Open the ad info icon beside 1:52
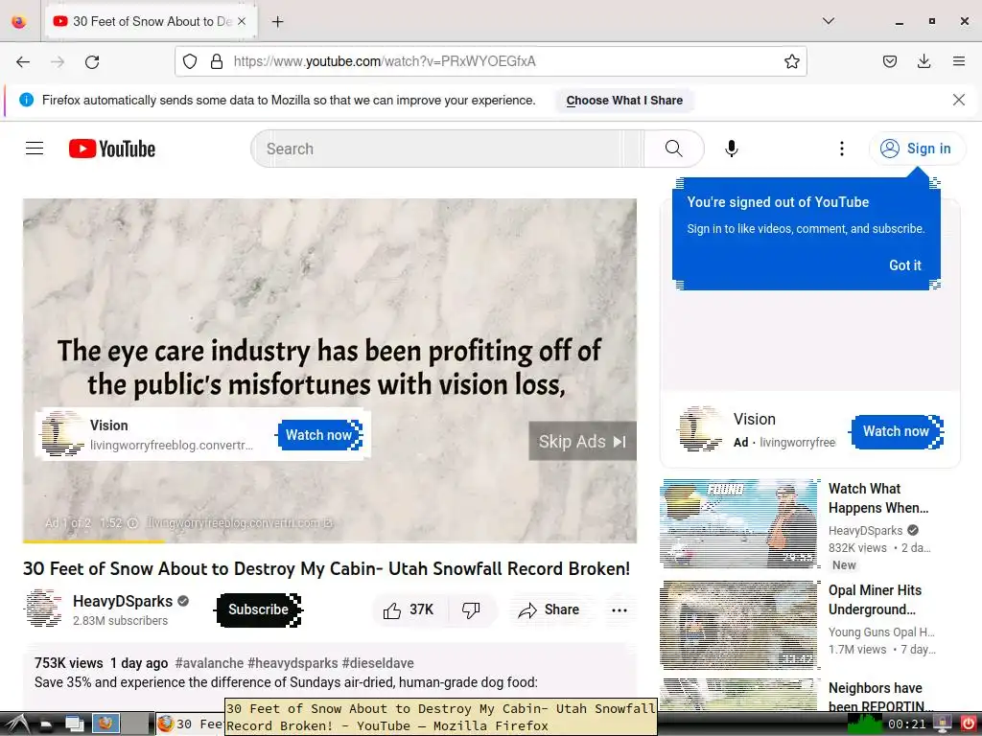This screenshot has width=982, height=736. pyautogui.click(x=132, y=523)
